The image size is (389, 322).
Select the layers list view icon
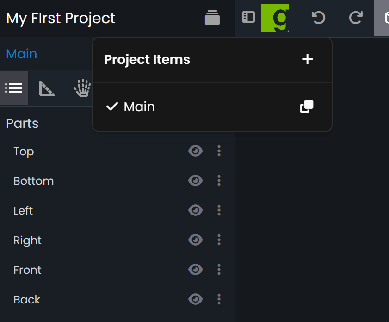[x=14, y=88]
